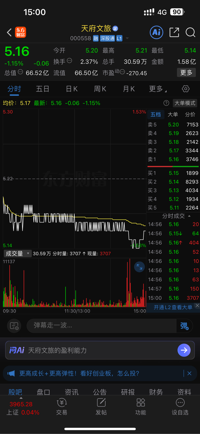
Task: Select the 14:57 5.16 150 trade row
Action: pos(173,289)
